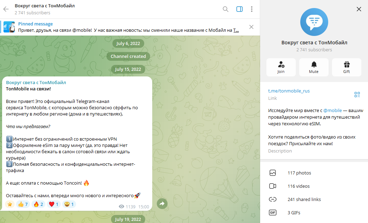Open the @mobile mention in description
Viewport: 368px width, 223px height.
click(332, 110)
